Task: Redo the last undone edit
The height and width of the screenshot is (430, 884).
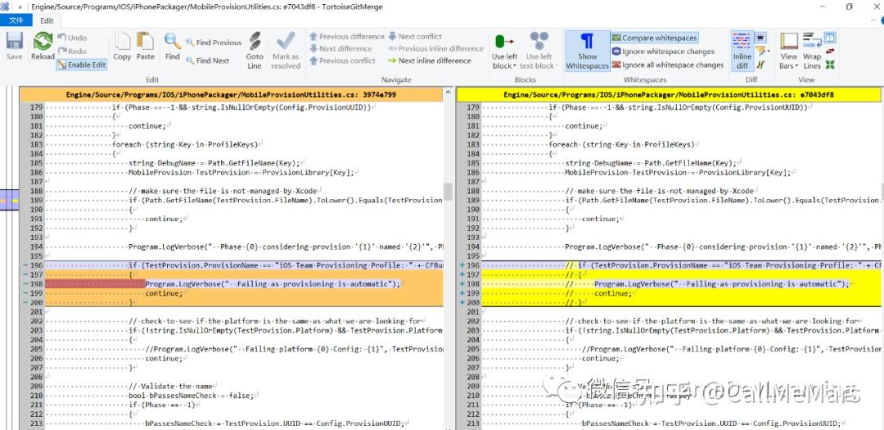Action: (72, 52)
